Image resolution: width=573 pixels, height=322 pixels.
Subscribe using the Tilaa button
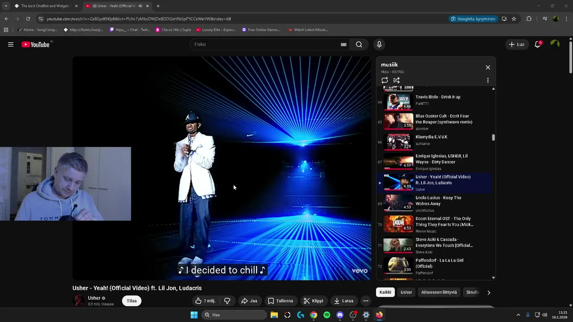132,301
